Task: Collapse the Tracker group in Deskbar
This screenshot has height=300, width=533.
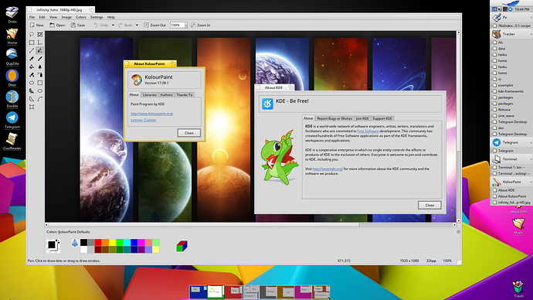Action: point(531,34)
